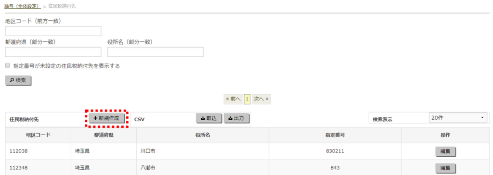Go to previous page 前へ
Viewport: 493px width, 175px height.
point(233,99)
